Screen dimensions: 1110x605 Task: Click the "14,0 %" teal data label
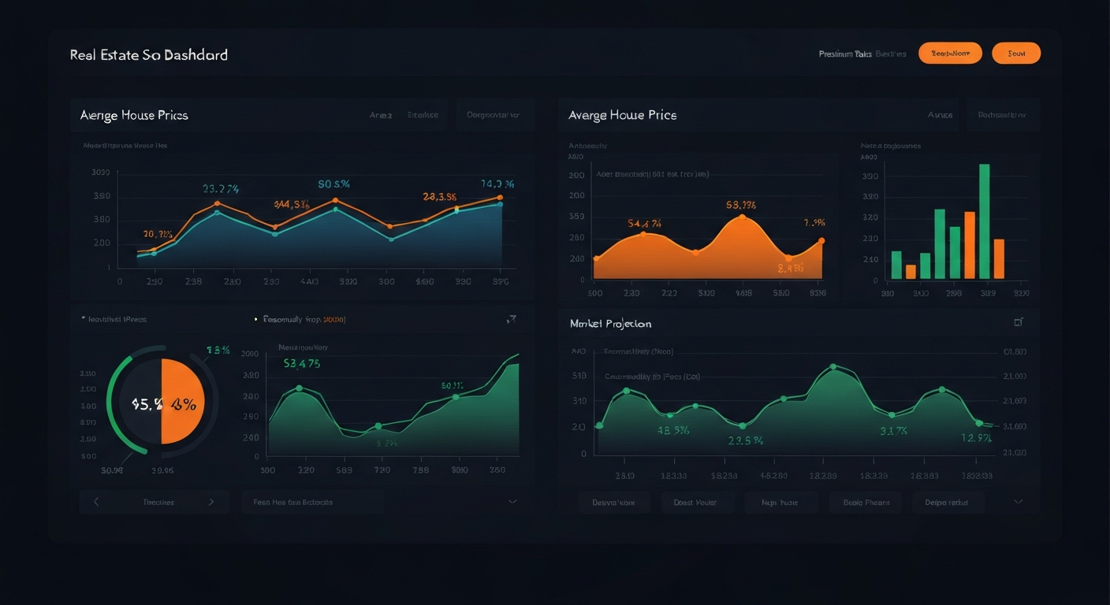497,184
